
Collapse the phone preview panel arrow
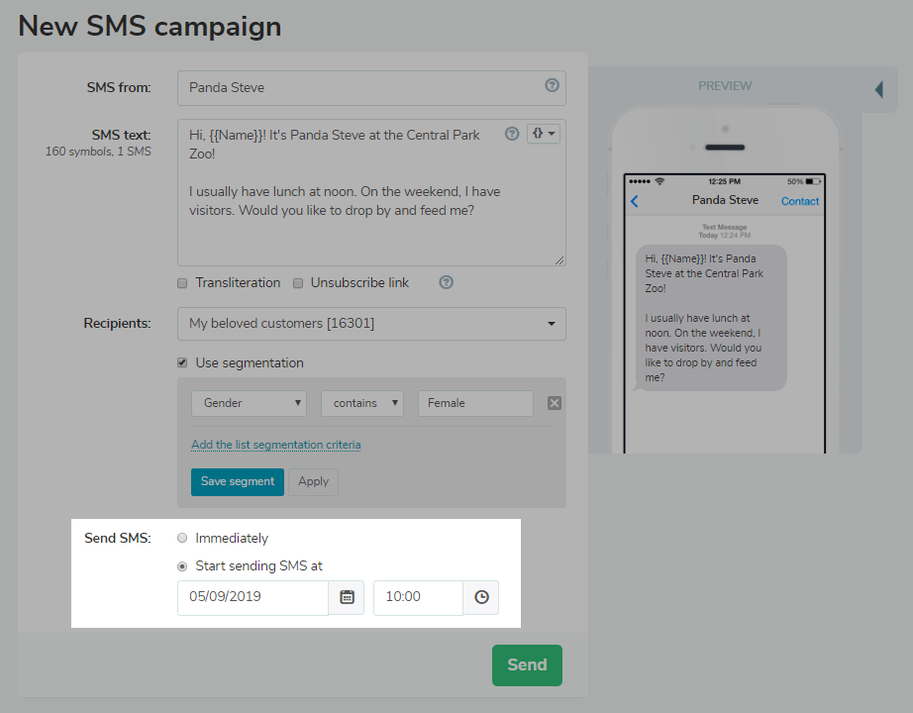click(x=879, y=88)
